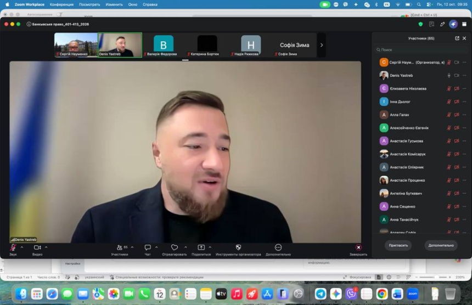Click the annotation pen icon in header
This screenshot has width=472, height=305.
442,24
